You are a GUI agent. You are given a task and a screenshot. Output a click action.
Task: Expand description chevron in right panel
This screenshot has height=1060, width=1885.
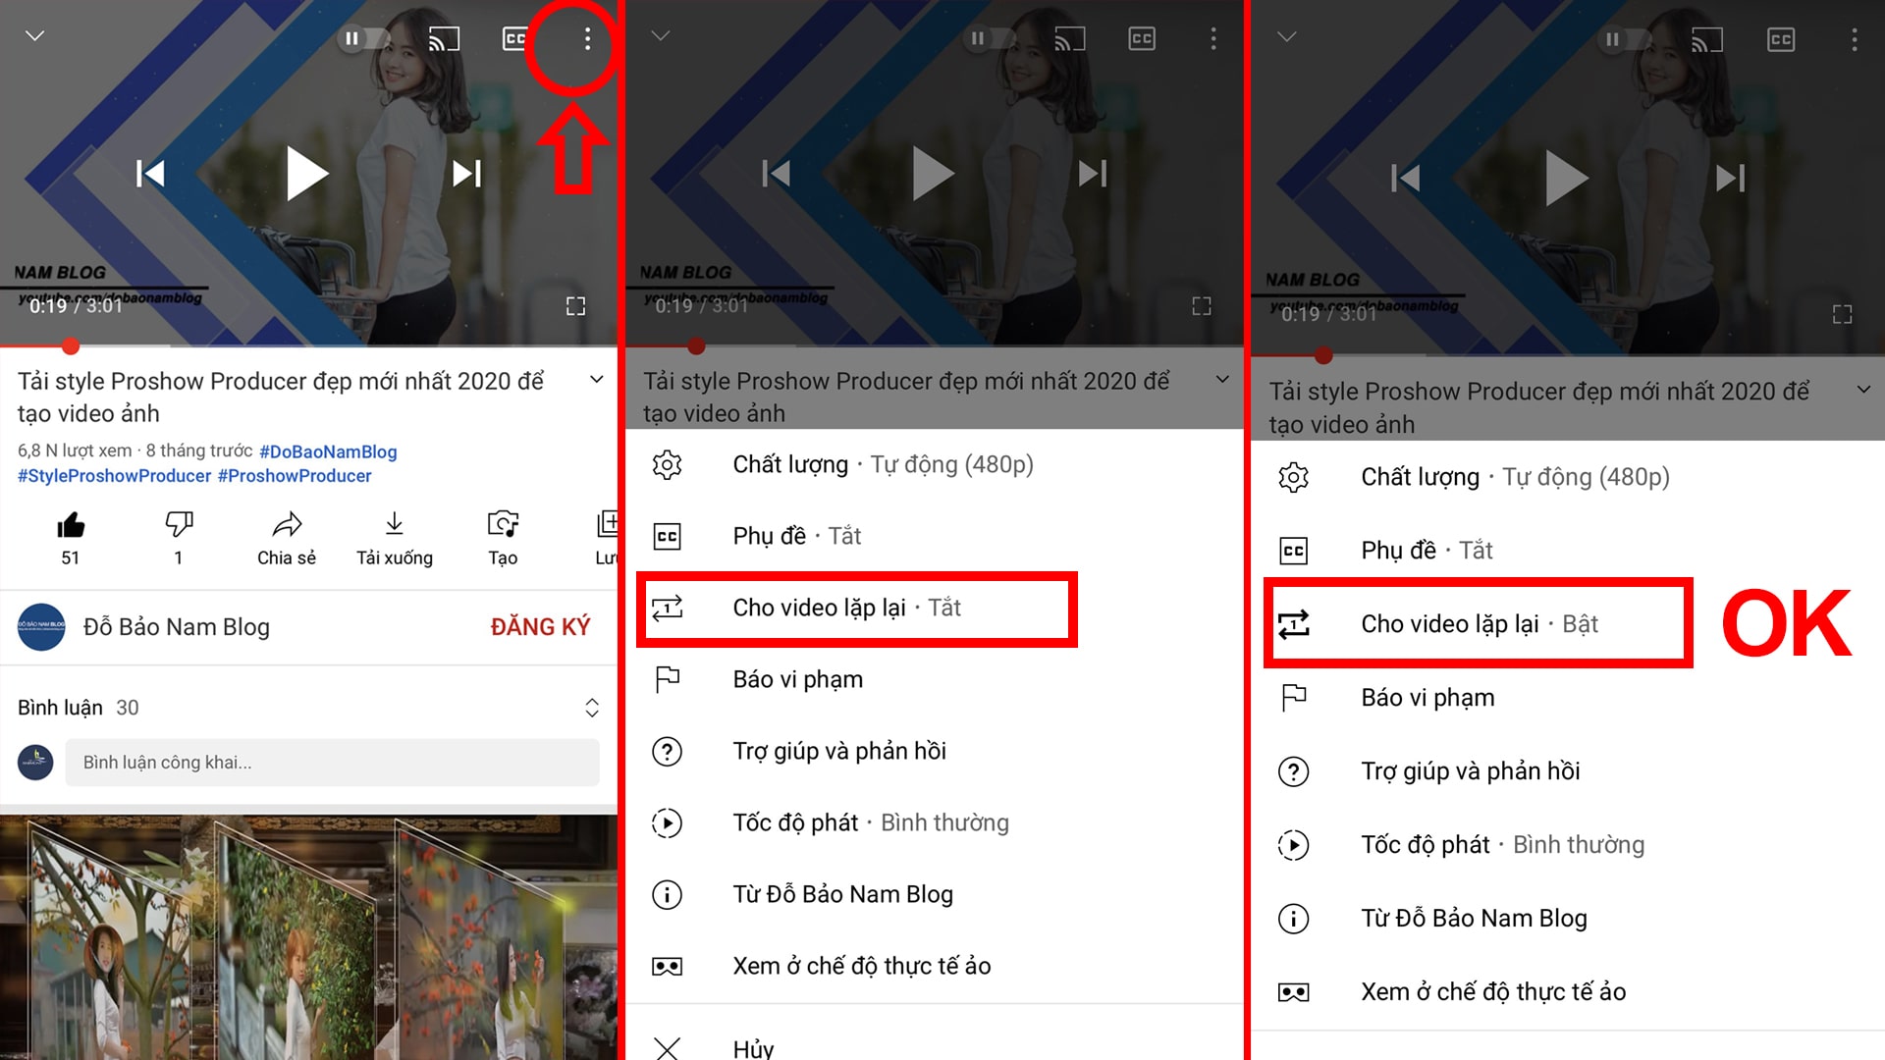(1863, 390)
